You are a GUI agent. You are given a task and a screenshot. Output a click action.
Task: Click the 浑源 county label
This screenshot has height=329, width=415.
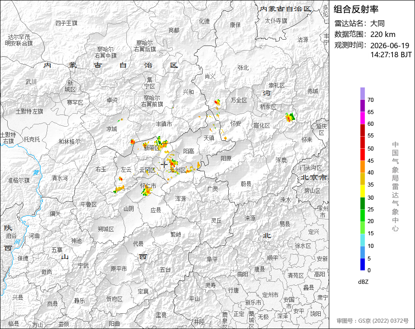point(180,198)
